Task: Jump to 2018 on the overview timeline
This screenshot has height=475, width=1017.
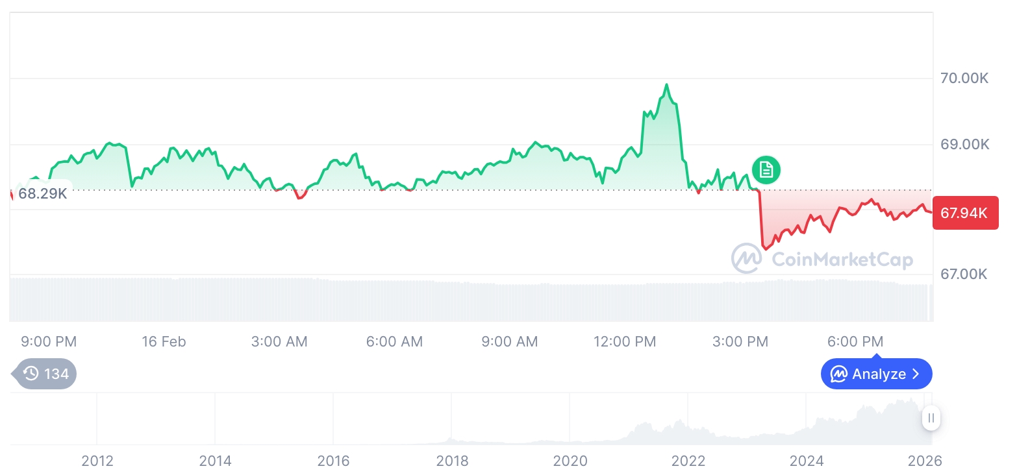Action: (x=452, y=461)
